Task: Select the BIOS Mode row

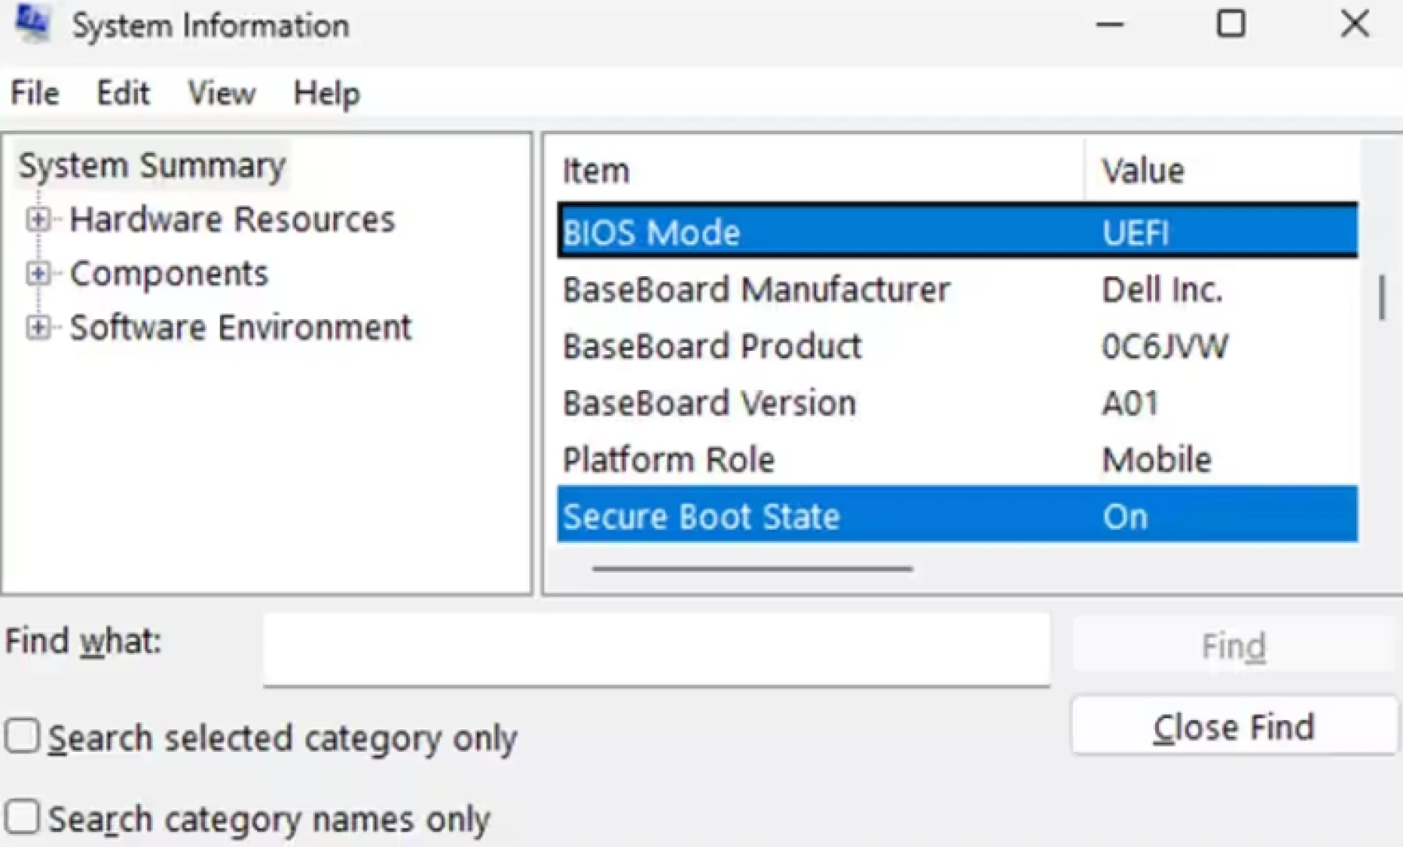Action: tap(779, 232)
